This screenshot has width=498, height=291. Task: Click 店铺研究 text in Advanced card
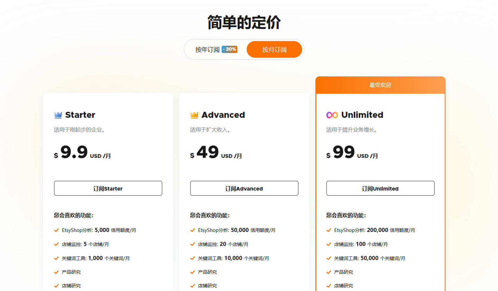click(207, 286)
